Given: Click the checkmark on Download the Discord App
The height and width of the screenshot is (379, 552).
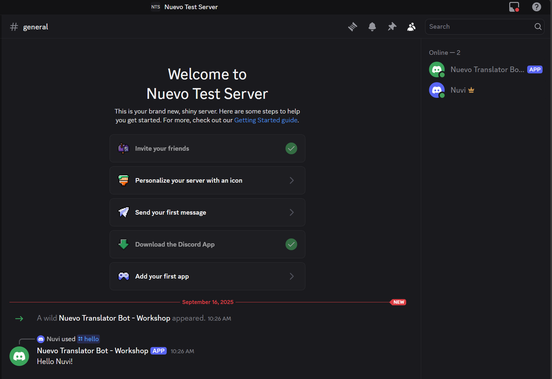Looking at the screenshot, I should pos(291,244).
